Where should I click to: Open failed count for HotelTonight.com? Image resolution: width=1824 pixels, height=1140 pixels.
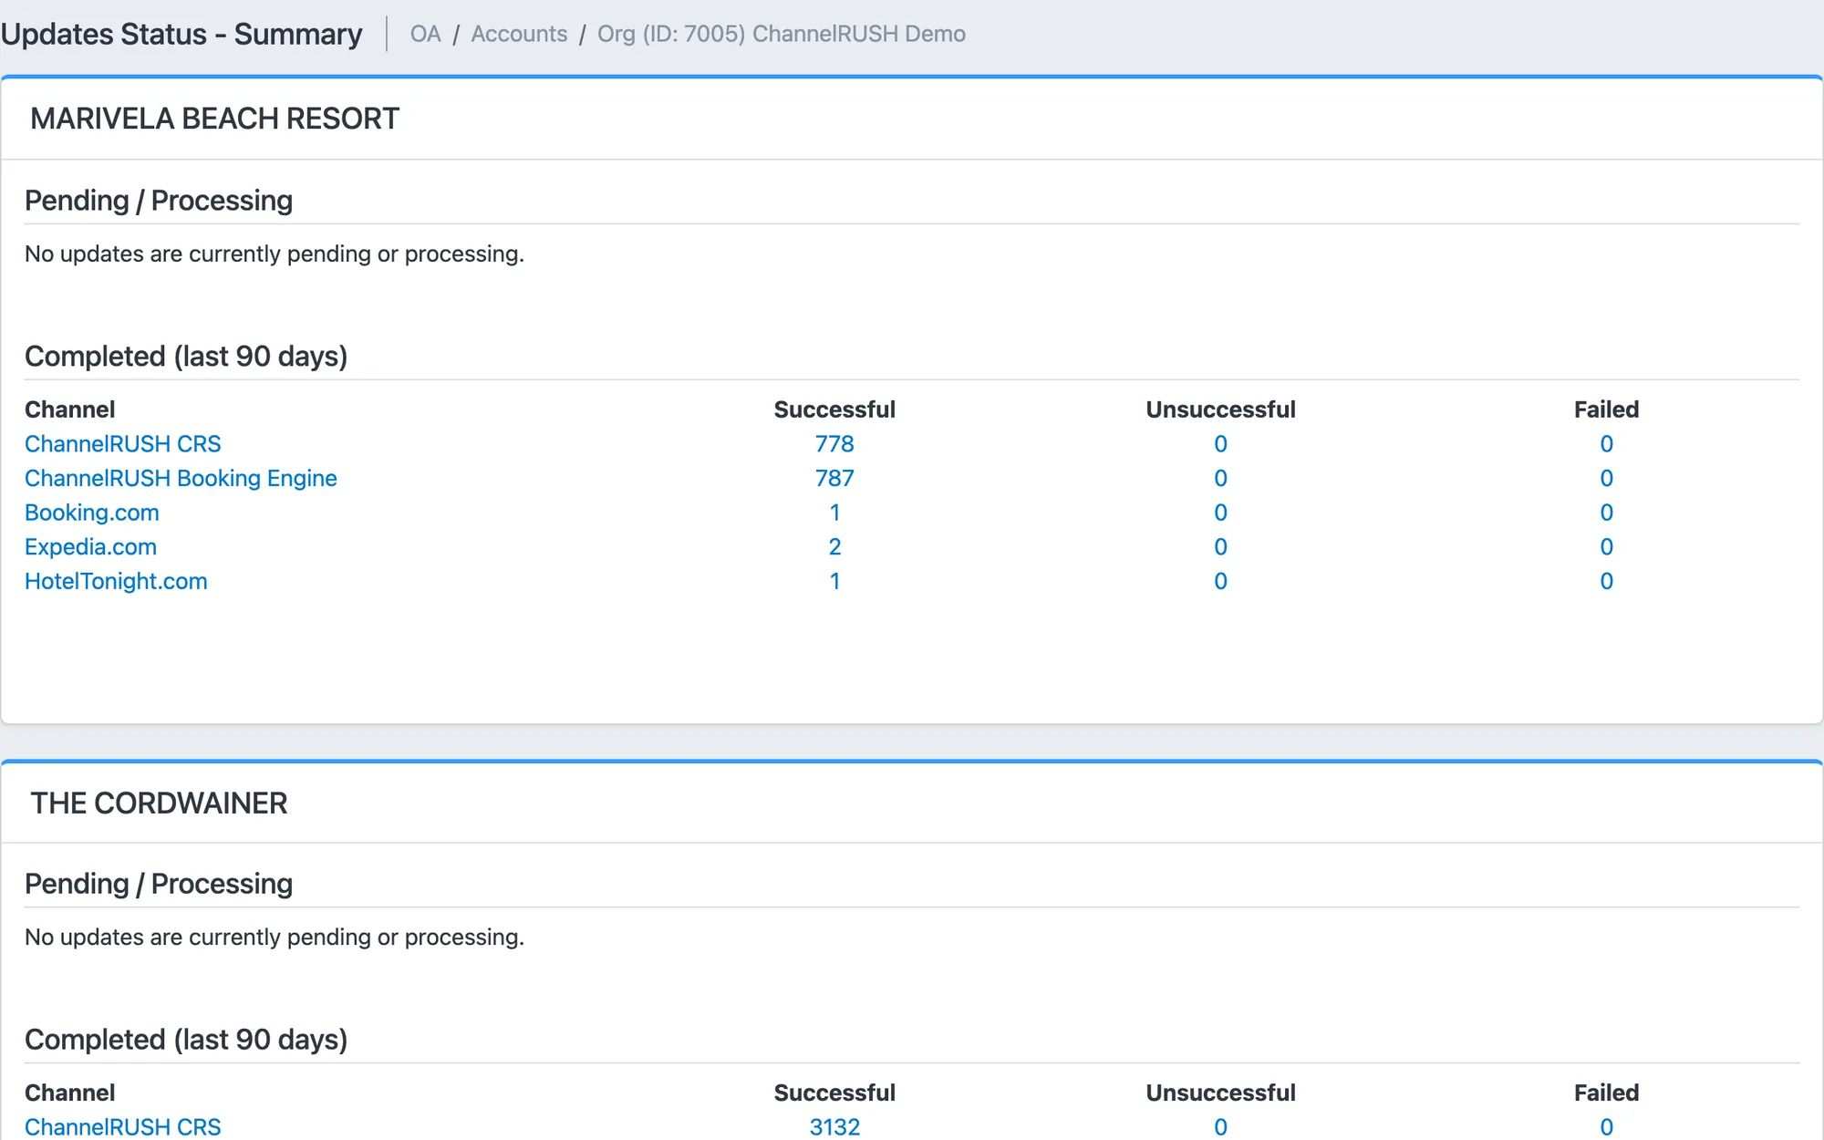1606,582
